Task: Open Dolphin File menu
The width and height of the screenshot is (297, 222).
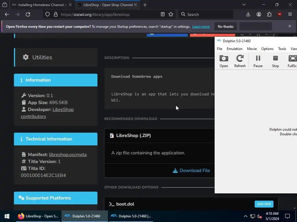Action: click(x=220, y=49)
